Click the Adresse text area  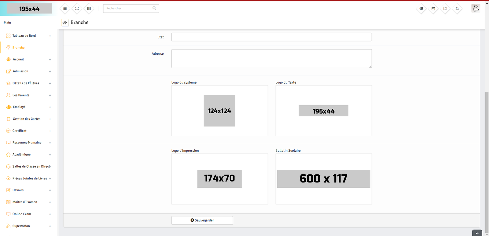[x=271, y=59]
